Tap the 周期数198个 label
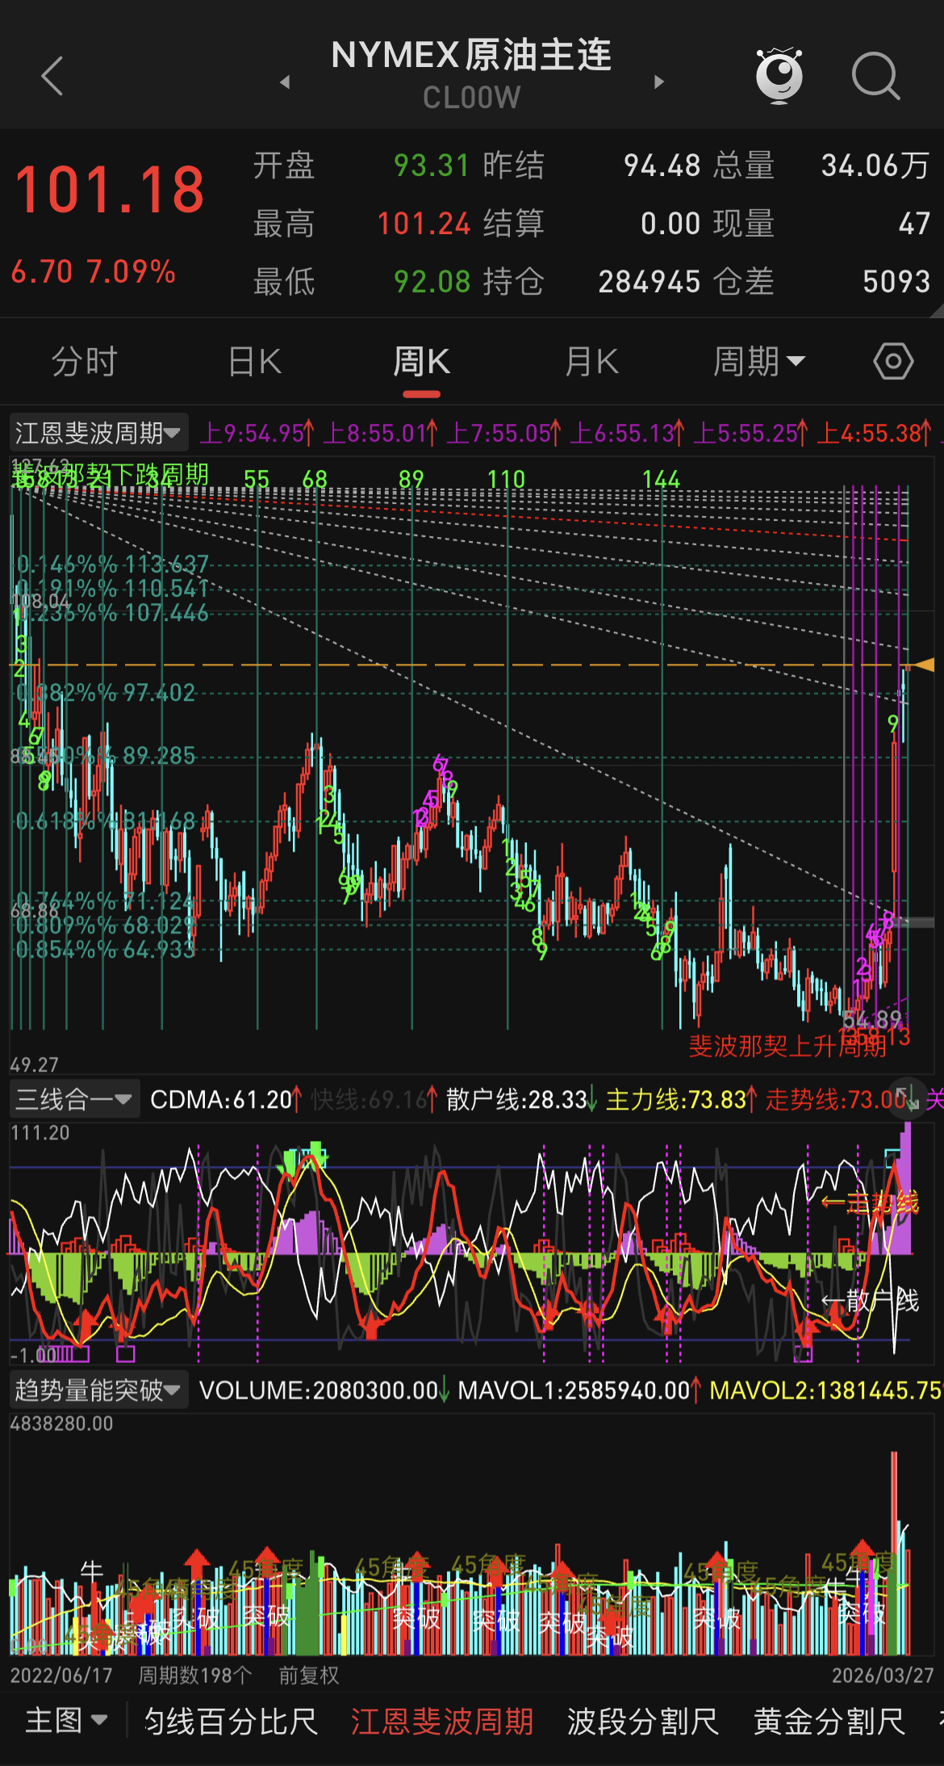The image size is (944, 1766). [x=195, y=1676]
